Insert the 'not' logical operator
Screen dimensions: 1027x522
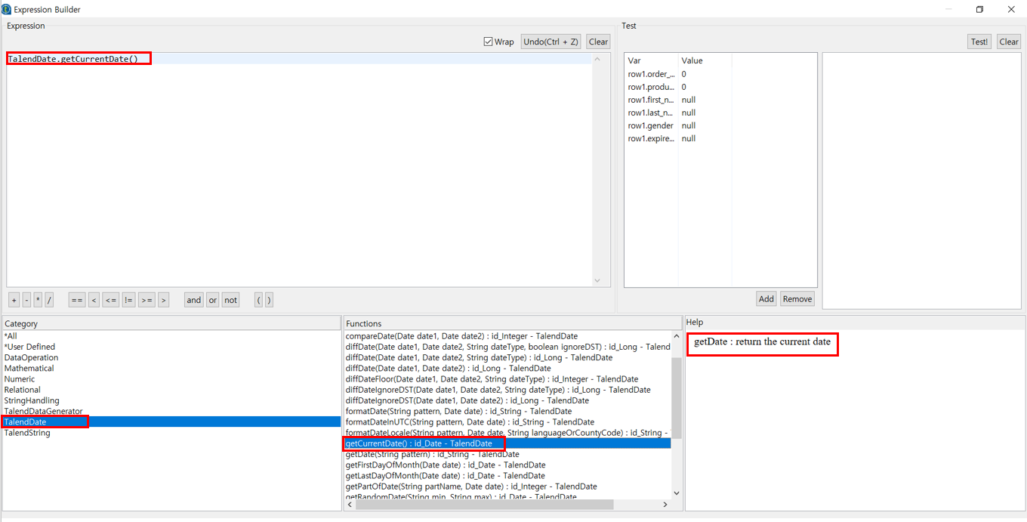230,300
